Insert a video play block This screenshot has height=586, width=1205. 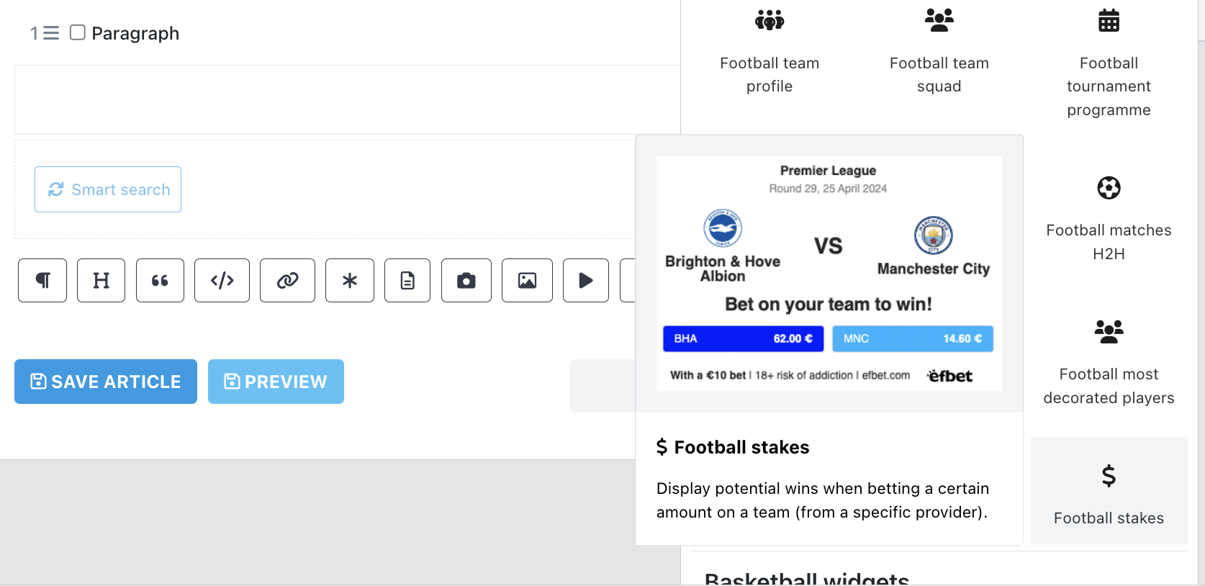click(586, 280)
